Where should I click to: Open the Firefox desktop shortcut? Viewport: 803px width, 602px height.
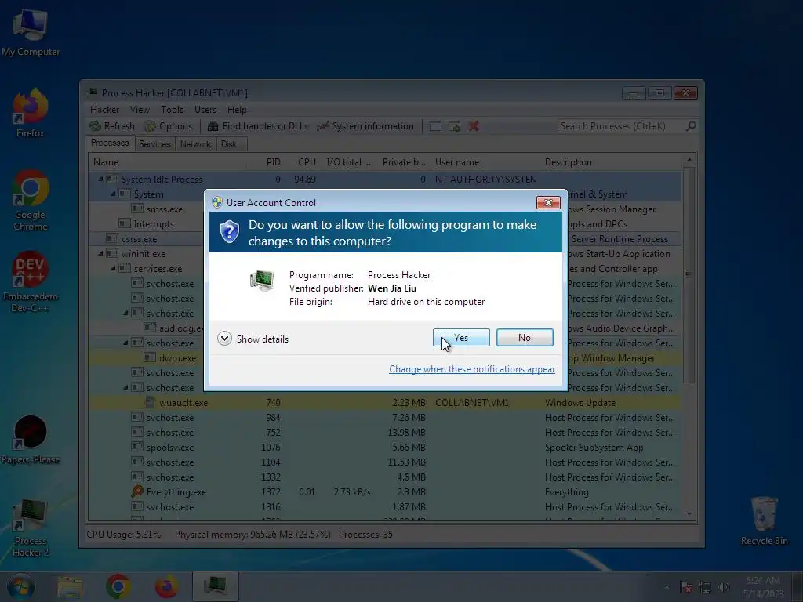coord(31,114)
